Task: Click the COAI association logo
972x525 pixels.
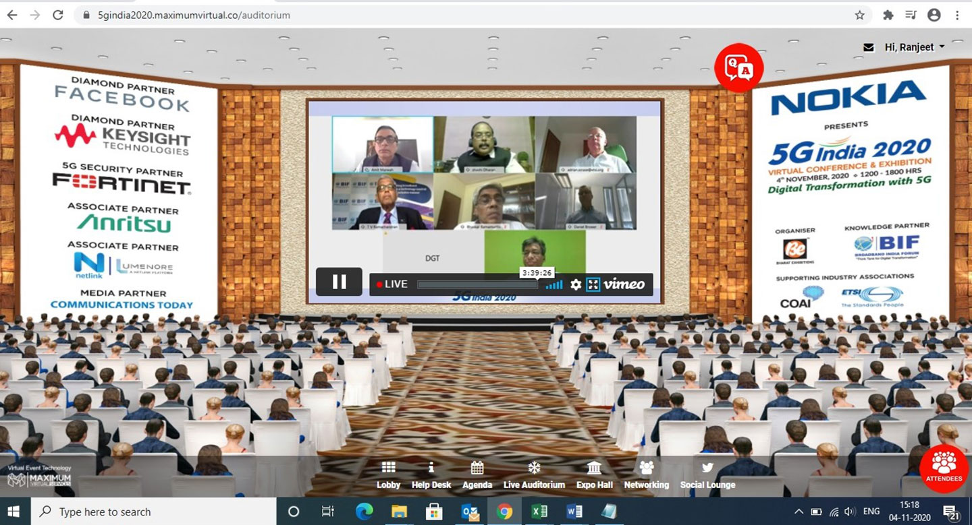Action: [802, 297]
